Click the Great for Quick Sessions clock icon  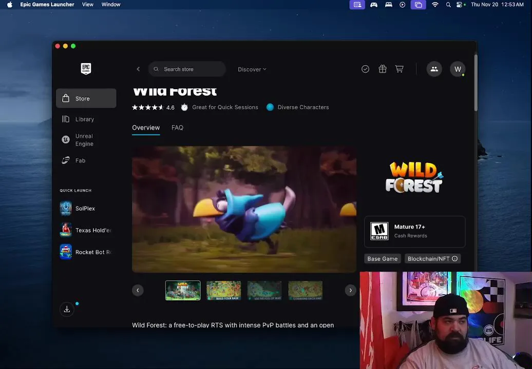pyautogui.click(x=184, y=107)
